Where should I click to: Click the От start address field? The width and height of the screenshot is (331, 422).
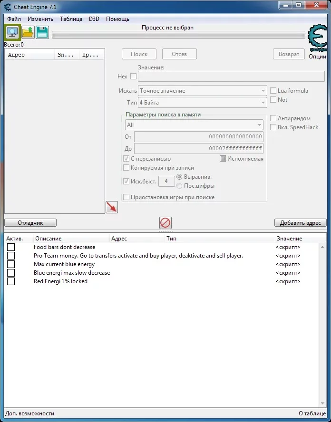(199, 136)
